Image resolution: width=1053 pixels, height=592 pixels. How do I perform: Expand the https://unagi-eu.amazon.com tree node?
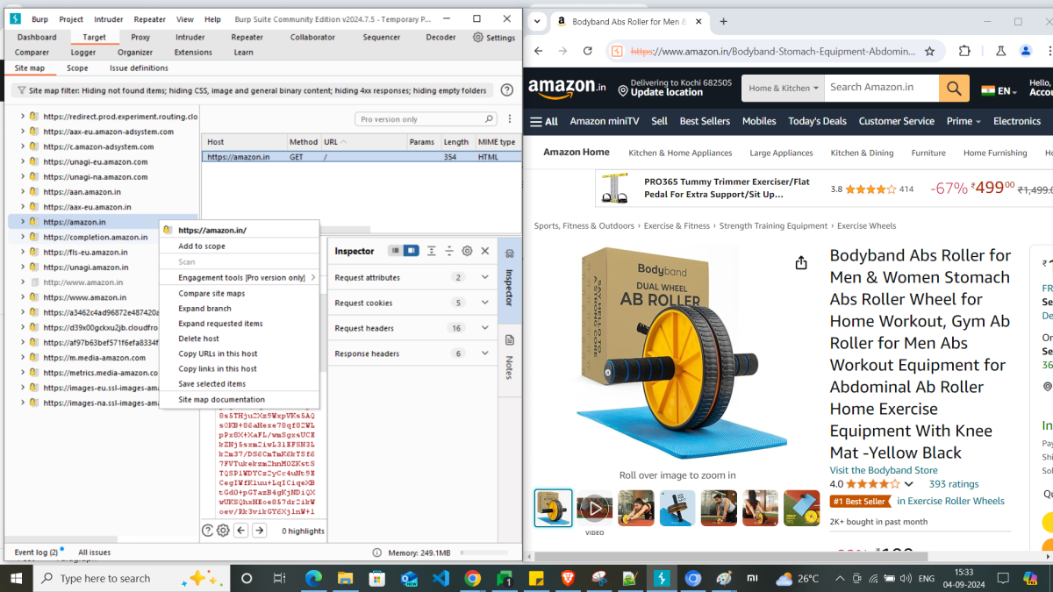(23, 161)
